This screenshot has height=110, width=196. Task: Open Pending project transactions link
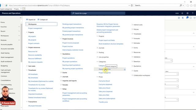72,24
